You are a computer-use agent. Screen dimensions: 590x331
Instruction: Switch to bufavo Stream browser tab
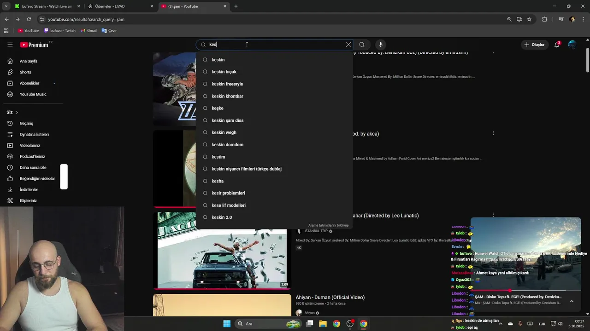click(x=46, y=6)
